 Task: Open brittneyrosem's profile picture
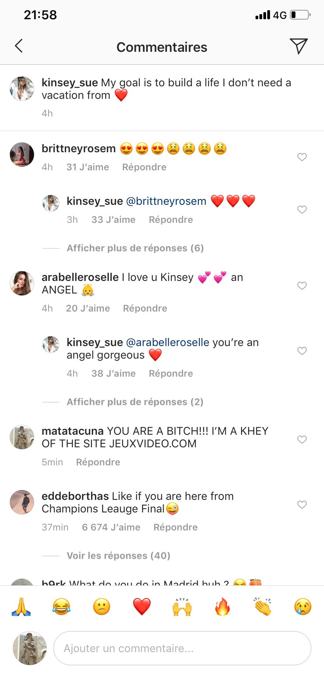pos(22,155)
